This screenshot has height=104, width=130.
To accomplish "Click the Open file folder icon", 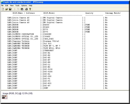I will 6,9.
